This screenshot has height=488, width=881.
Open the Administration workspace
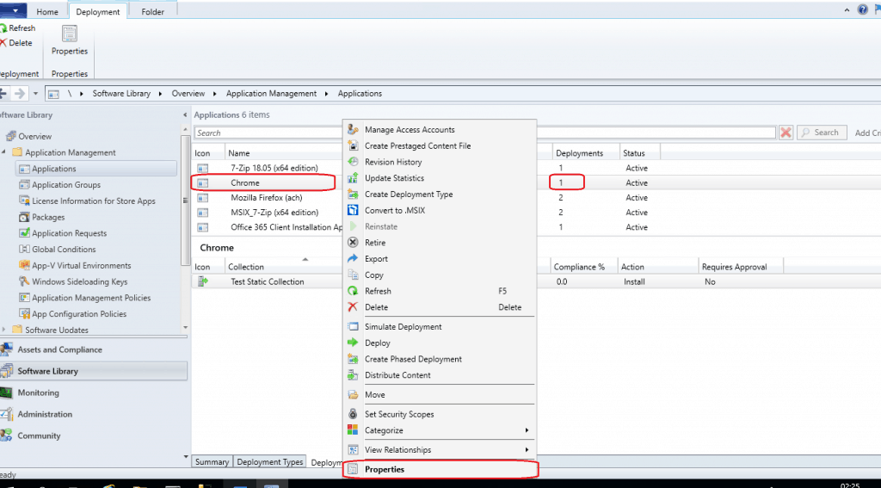(45, 414)
